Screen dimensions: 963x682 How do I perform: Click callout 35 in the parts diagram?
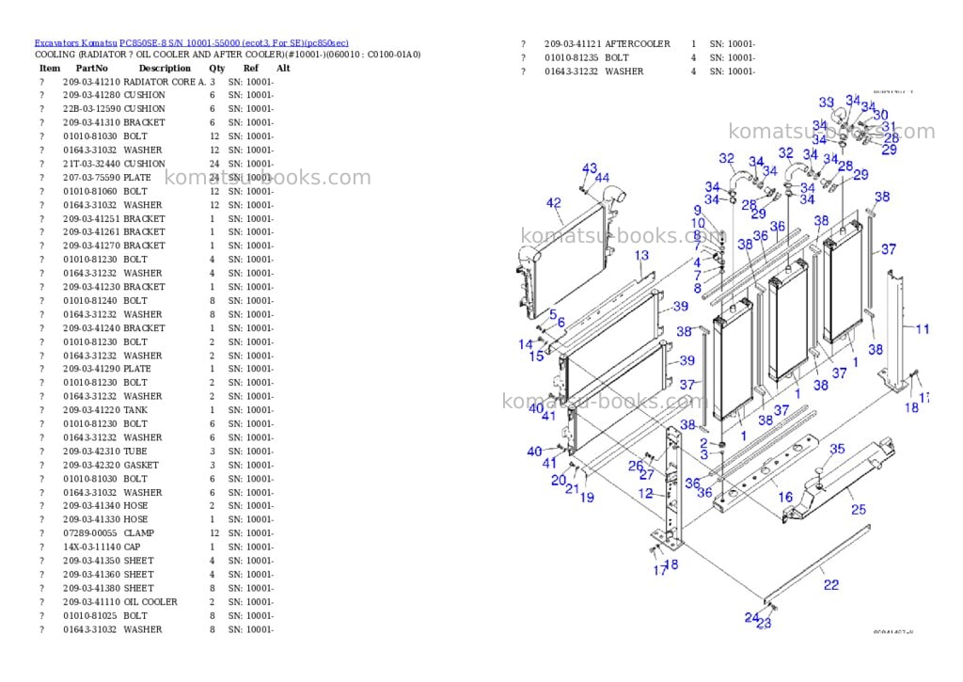[x=837, y=449]
